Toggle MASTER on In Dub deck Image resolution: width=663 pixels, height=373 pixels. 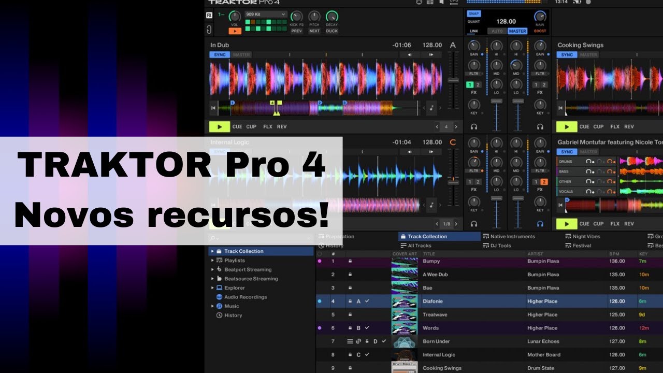(x=241, y=54)
